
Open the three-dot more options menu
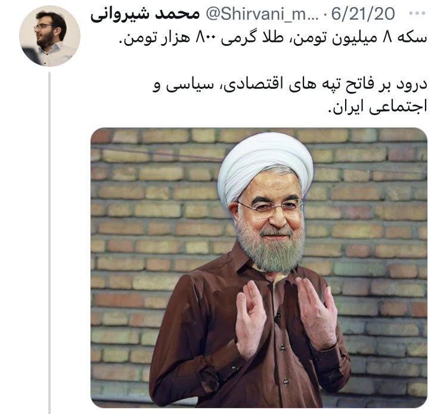(x=417, y=13)
